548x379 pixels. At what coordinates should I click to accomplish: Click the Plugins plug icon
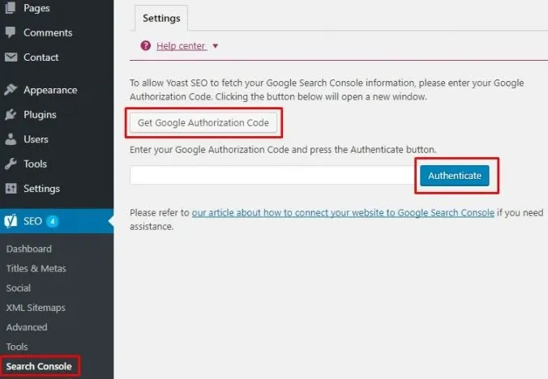11,114
